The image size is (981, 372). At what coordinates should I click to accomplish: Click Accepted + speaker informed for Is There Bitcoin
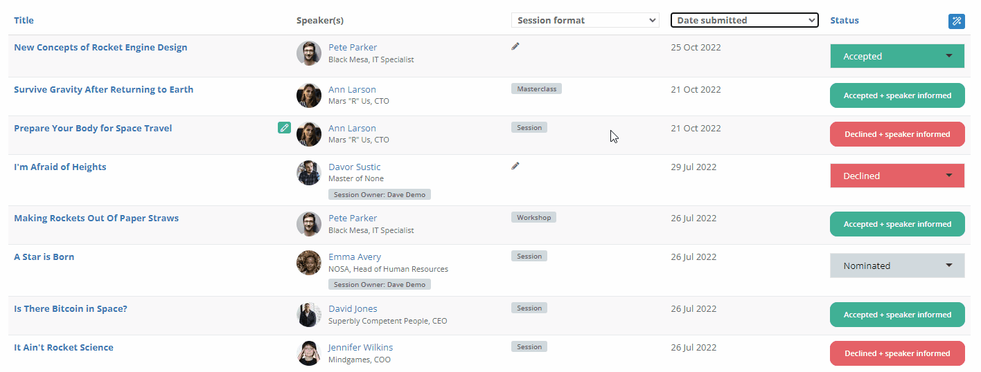897,315
